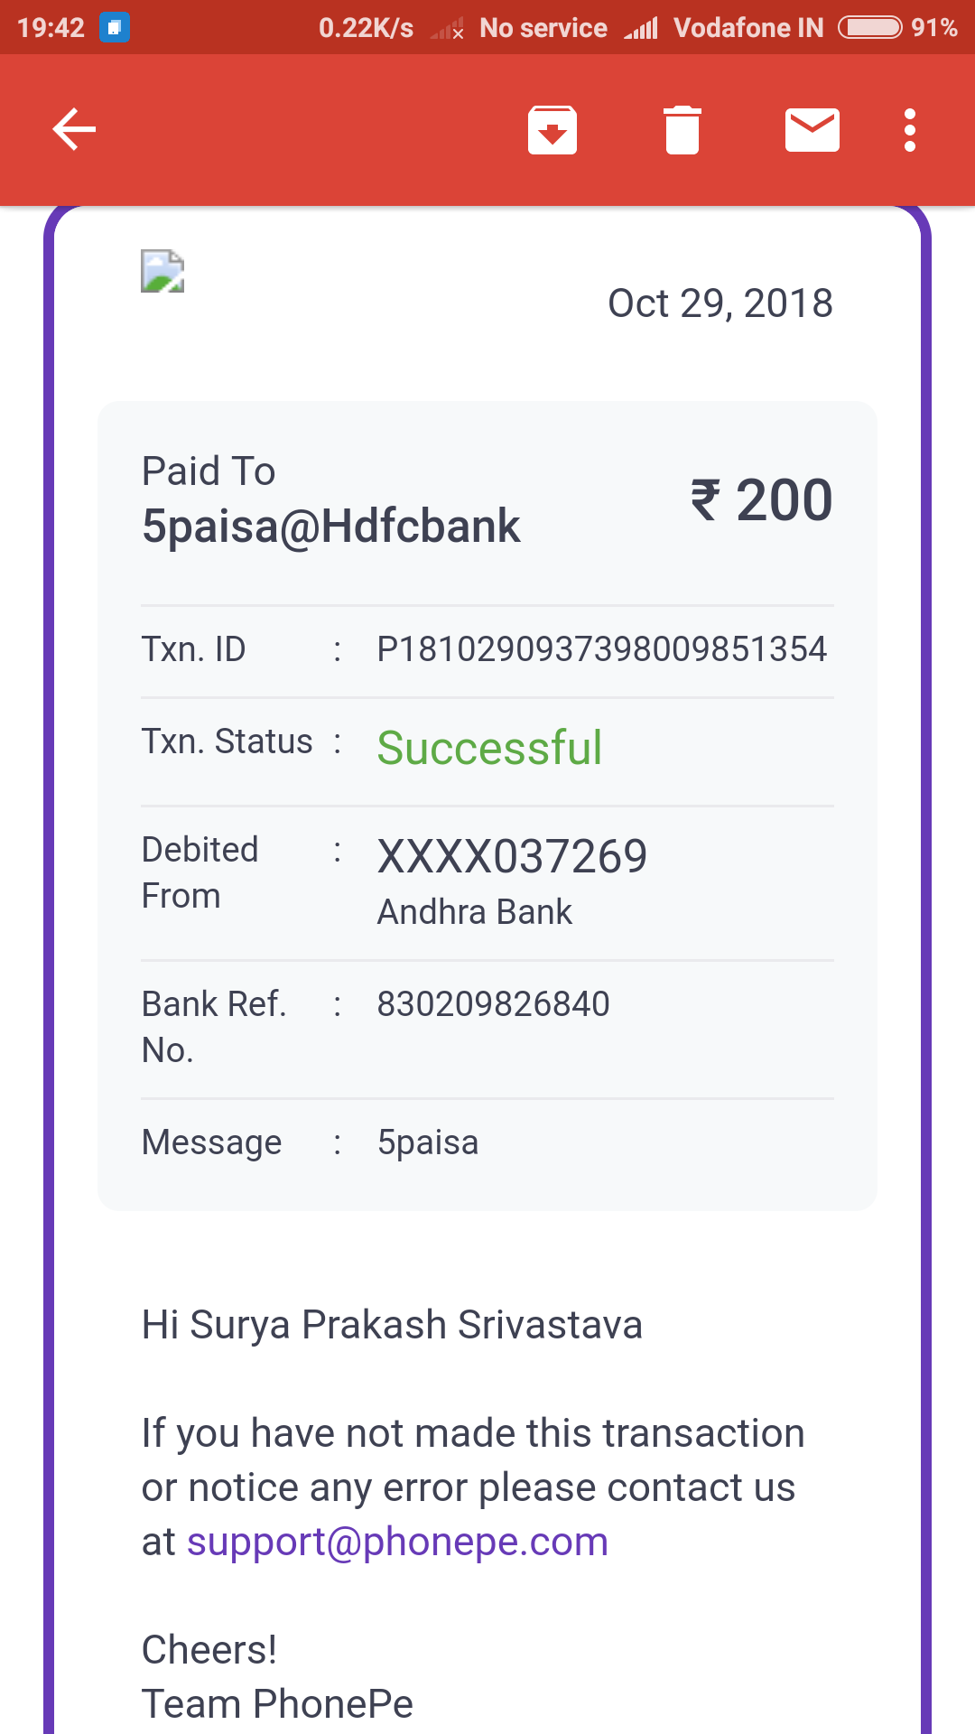Image resolution: width=975 pixels, height=1734 pixels.
Task: Tap the ₹ 200 amount
Action: [x=762, y=500]
